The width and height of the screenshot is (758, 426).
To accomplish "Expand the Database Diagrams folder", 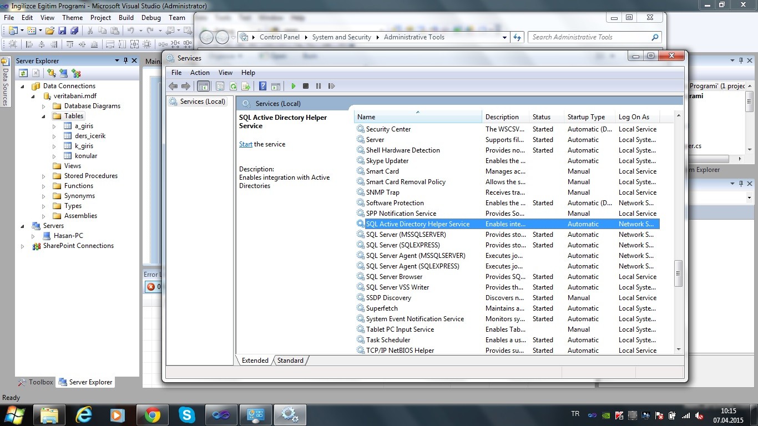I will (x=44, y=106).
